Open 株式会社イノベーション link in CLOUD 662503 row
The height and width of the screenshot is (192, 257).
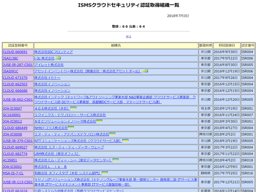[52, 84]
